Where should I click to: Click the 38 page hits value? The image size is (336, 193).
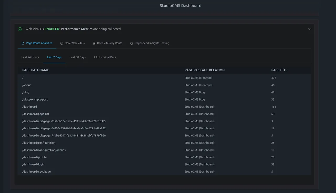273,164
